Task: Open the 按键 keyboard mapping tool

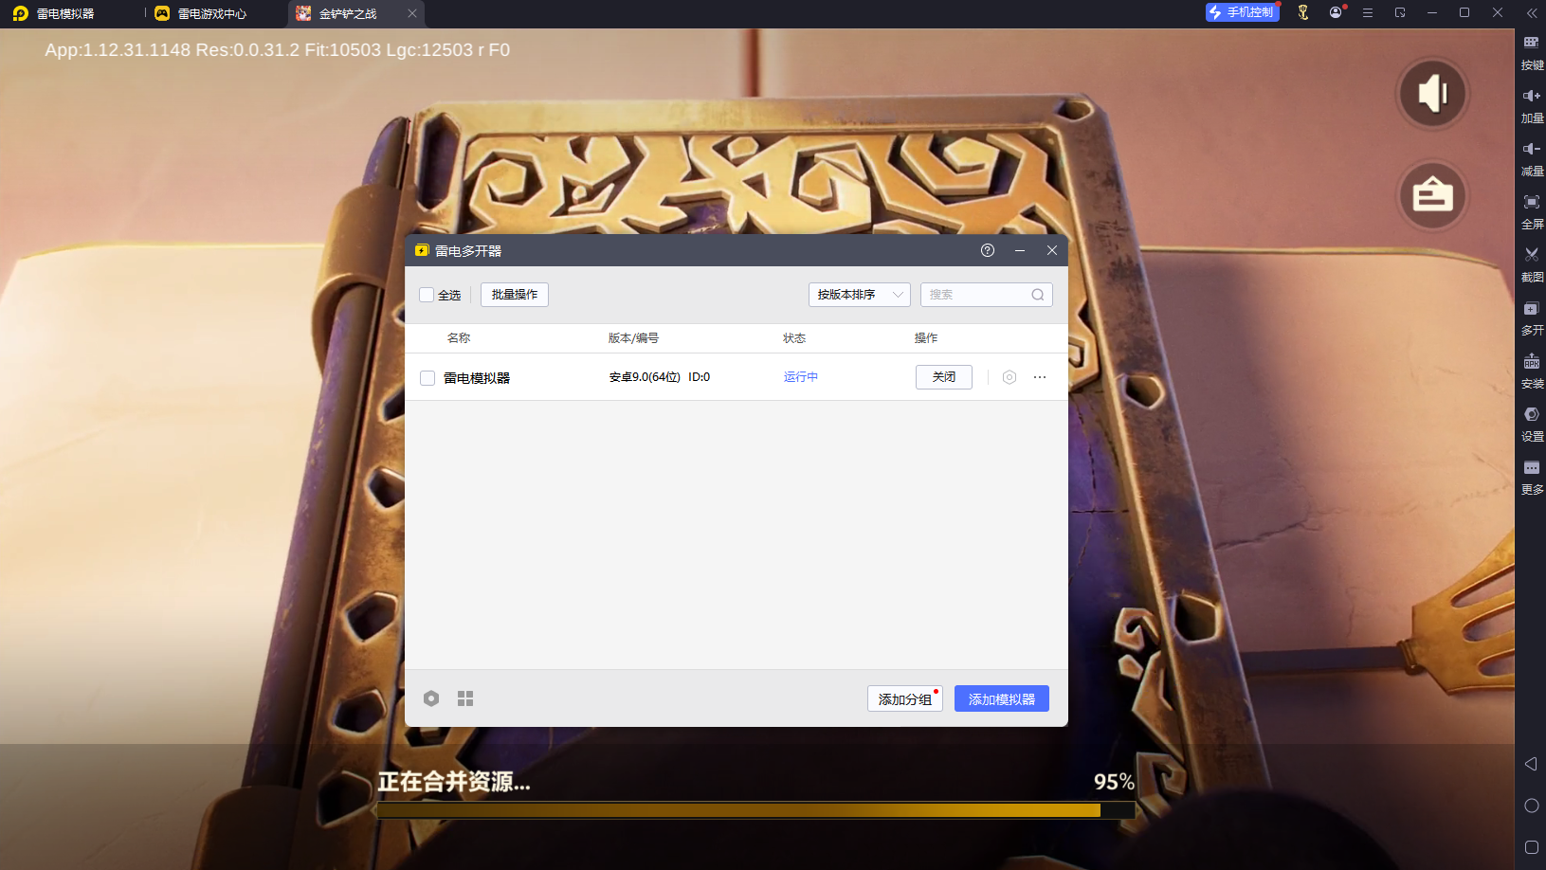Action: (x=1532, y=52)
